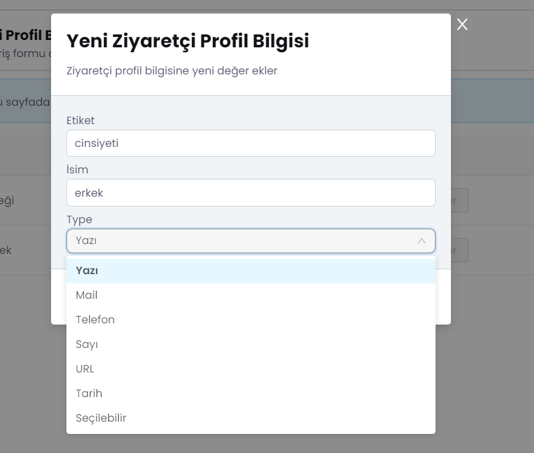Click the partially hidden button in first background row
The image size is (534, 453).
click(x=460, y=200)
